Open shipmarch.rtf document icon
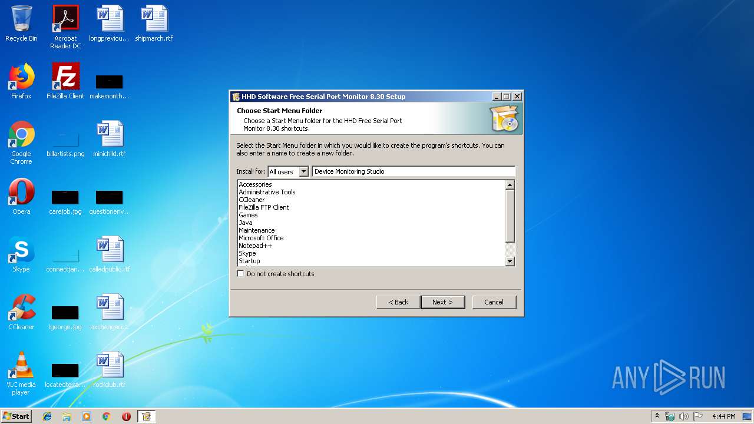This screenshot has height=424, width=754. (x=154, y=24)
